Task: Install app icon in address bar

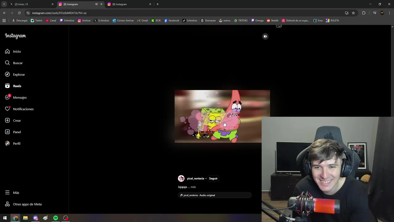Action: click(x=347, y=13)
